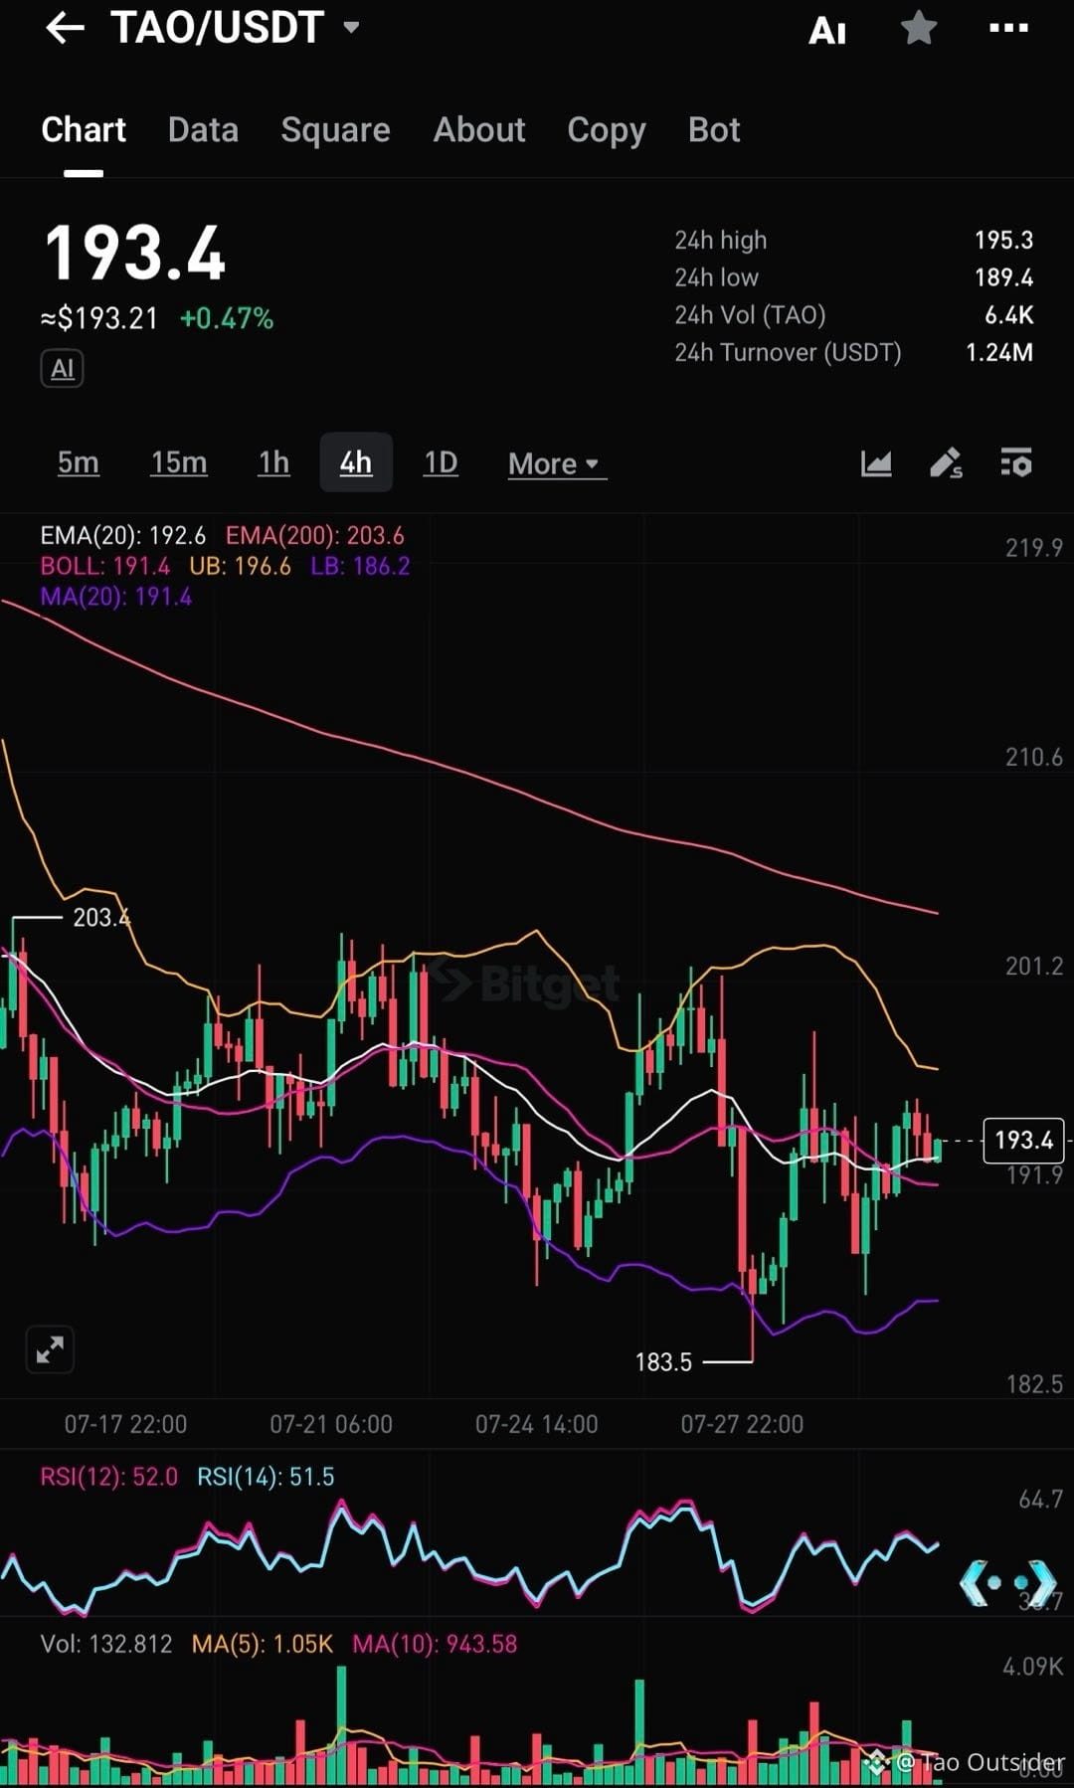The height and width of the screenshot is (1788, 1074).
Task: Click the current price tag 193.4 on axis
Action: (x=1023, y=1141)
